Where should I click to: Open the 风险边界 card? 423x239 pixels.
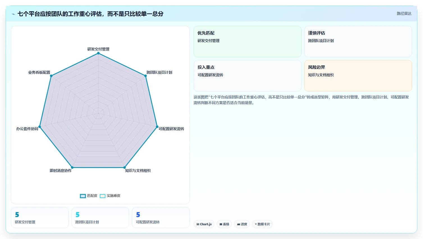[358, 76]
